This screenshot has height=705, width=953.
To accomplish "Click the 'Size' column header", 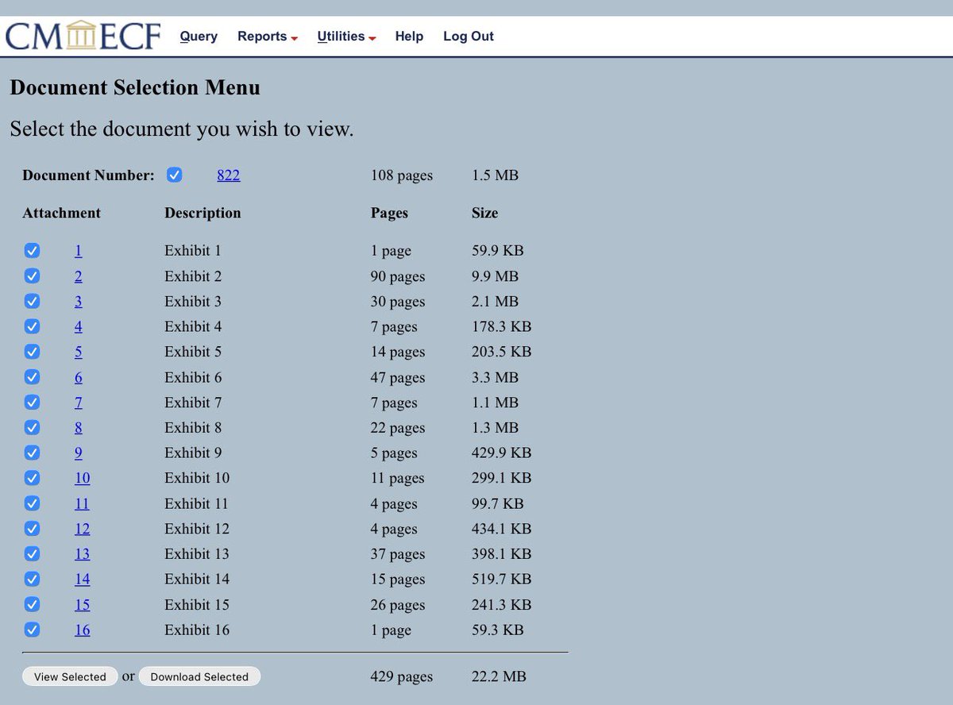I will pos(485,213).
